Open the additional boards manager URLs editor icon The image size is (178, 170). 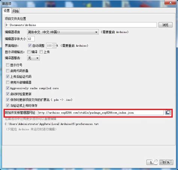pos(168,112)
